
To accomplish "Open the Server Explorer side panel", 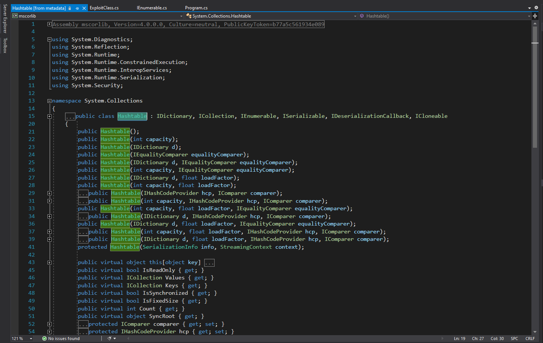I will click(x=5, y=19).
